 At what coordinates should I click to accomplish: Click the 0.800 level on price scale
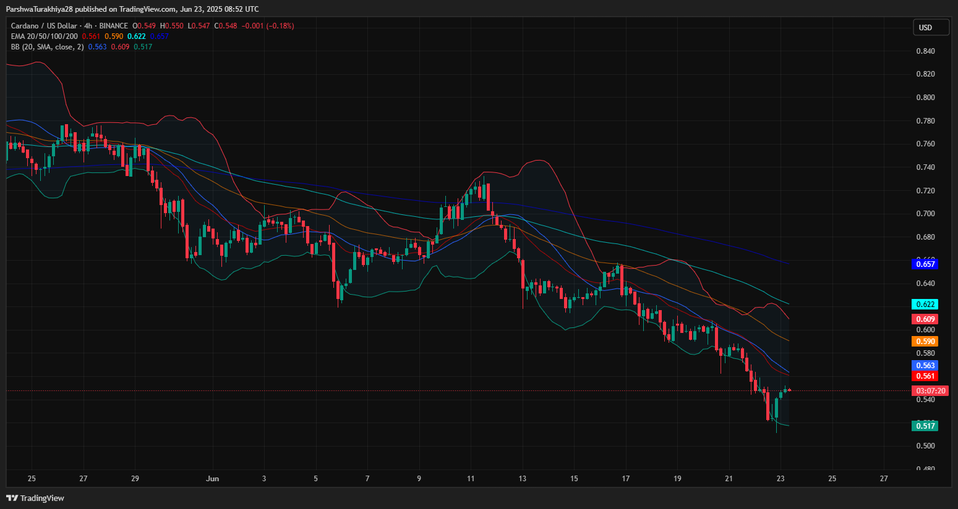(925, 98)
